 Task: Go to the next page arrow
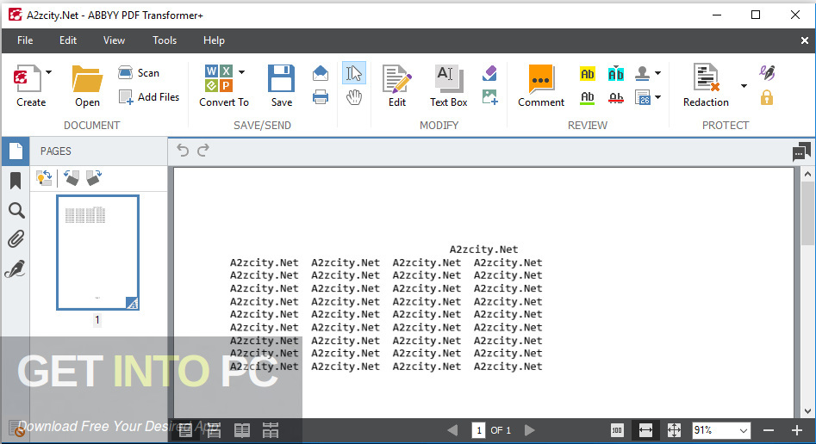coord(529,430)
